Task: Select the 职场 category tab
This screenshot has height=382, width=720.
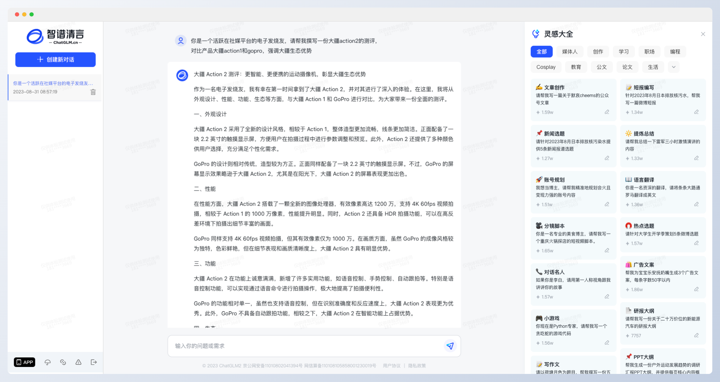Action: point(650,52)
